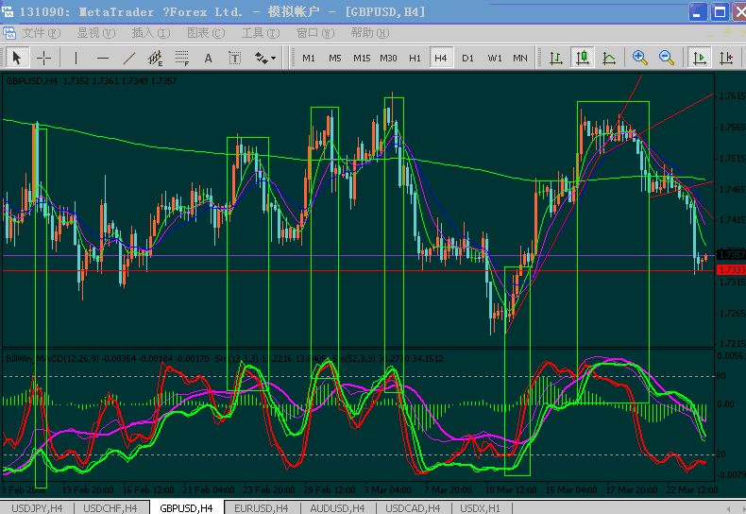
Task: Set timeframe to M15
Action: pyautogui.click(x=362, y=58)
